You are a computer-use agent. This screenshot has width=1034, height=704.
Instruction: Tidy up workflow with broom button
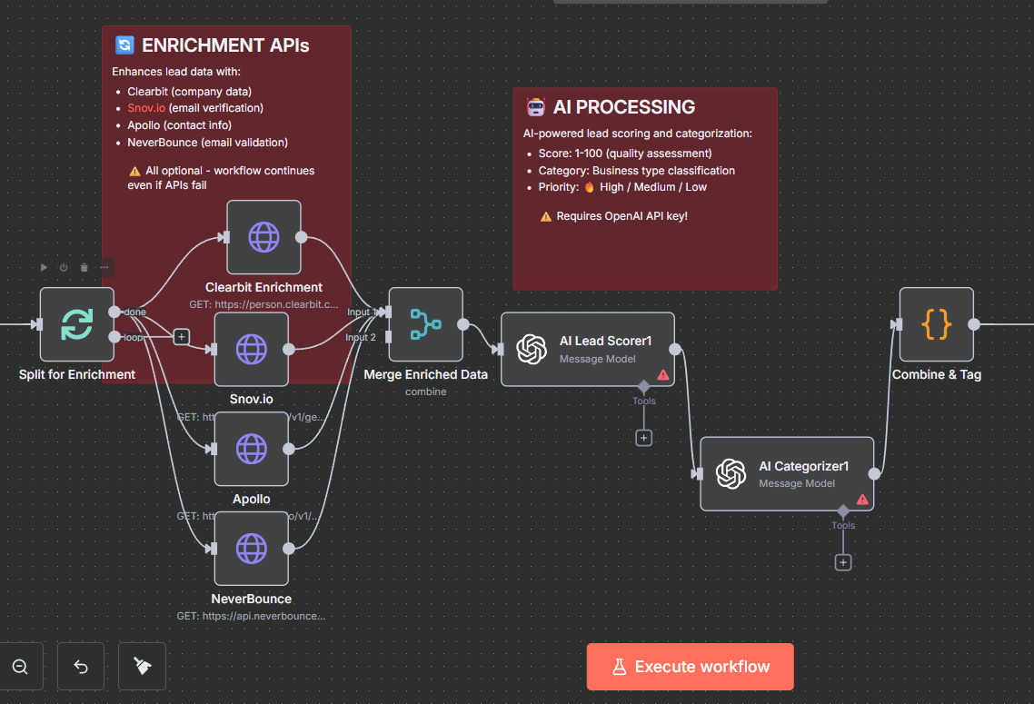[142, 667]
